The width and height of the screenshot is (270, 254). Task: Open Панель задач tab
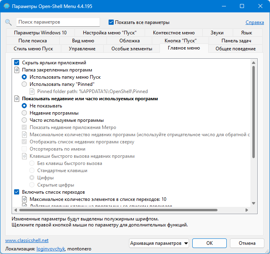(x=236, y=41)
